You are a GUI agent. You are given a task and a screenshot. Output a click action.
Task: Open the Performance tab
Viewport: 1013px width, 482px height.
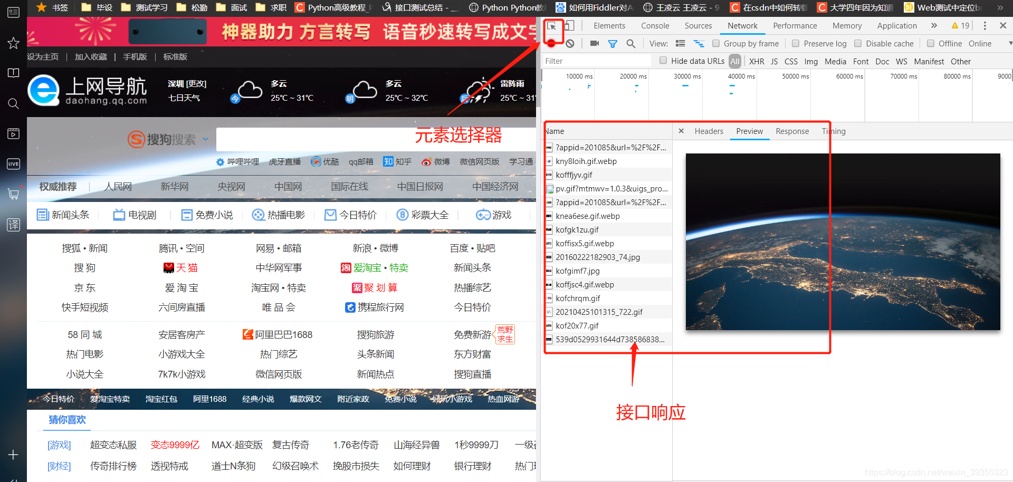point(795,26)
